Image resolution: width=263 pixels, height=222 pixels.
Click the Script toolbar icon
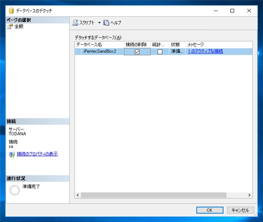[75, 23]
